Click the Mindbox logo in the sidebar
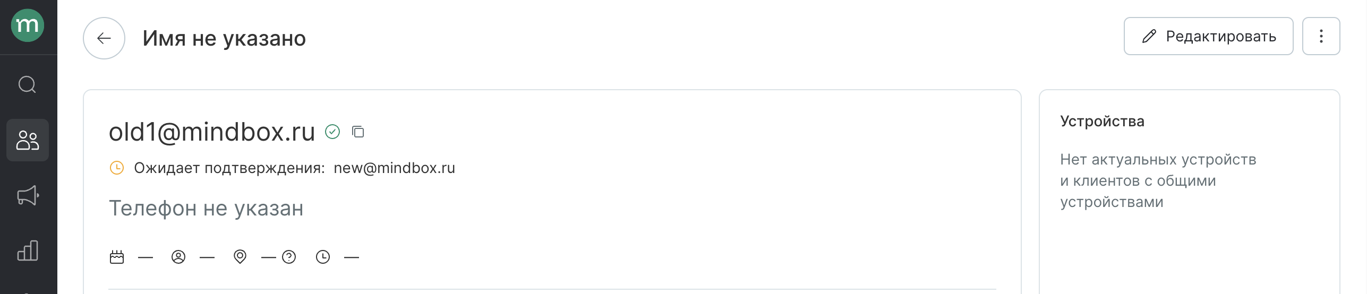Screen dimensions: 1367x294 28,25
